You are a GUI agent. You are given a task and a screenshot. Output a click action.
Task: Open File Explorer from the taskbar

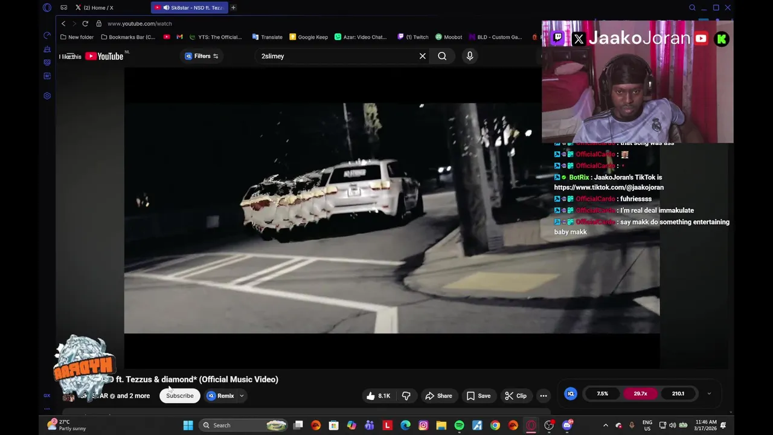441,425
